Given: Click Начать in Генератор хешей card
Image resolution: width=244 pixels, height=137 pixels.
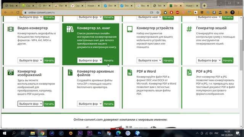Looking at the screenshot, I should [228, 60].
